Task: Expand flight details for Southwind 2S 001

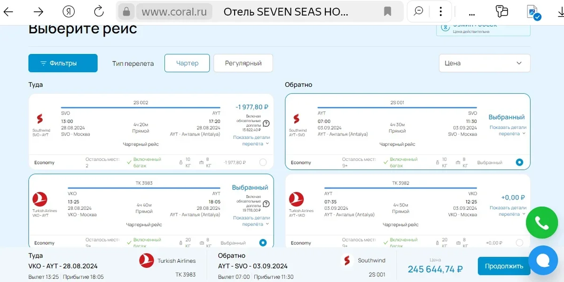Action: click(x=508, y=130)
